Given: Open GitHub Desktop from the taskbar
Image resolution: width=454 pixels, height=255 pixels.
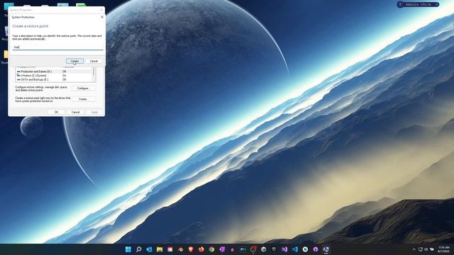Looking at the screenshot, I should point(316,249).
